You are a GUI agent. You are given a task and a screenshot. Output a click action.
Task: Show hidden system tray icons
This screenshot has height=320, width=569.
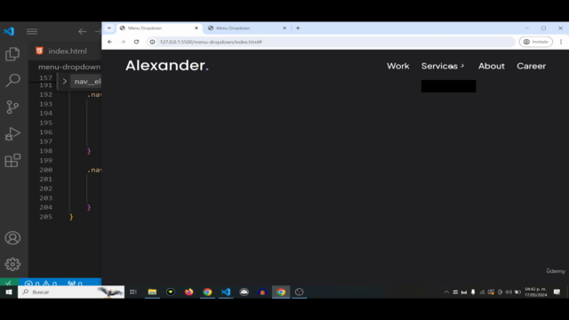click(x=446, y=292)
